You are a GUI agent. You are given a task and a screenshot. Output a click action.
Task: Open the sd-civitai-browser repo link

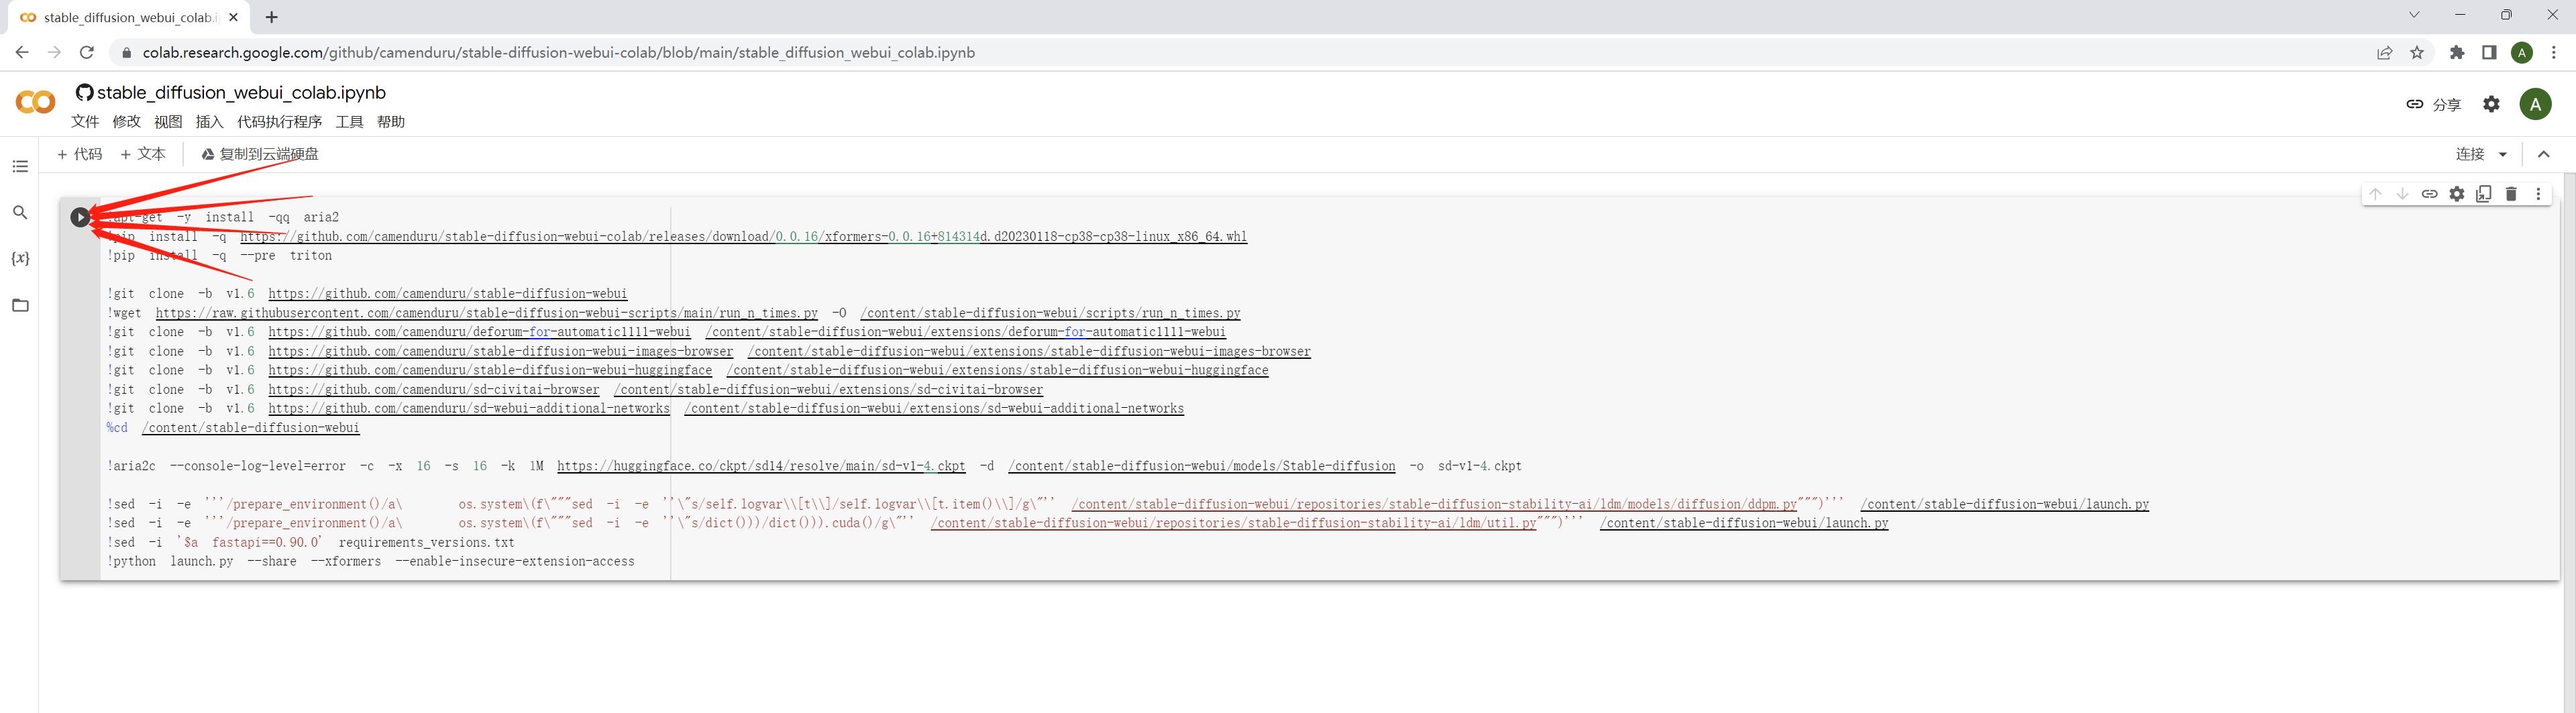[434, 390]
